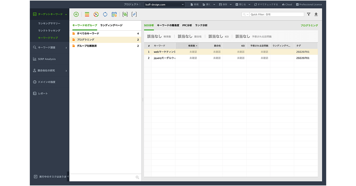Viewport: 356px width, 186px height.
Task: Select the グループ化解除済 folder
Action: point(87,46)
